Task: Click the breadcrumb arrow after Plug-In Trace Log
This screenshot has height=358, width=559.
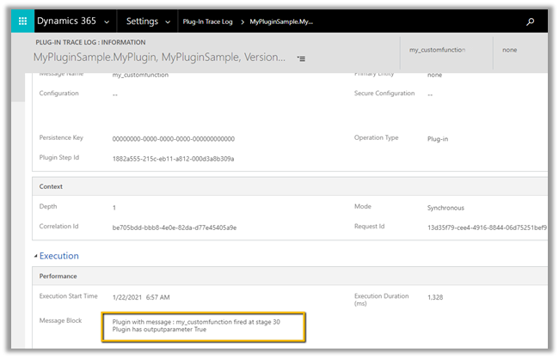Action: coord(242,21)
